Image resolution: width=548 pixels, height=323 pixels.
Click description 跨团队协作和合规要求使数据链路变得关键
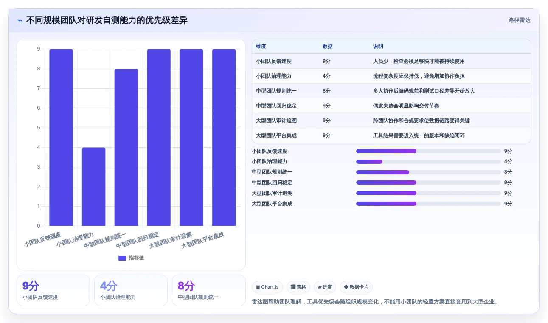coord(422,121)
